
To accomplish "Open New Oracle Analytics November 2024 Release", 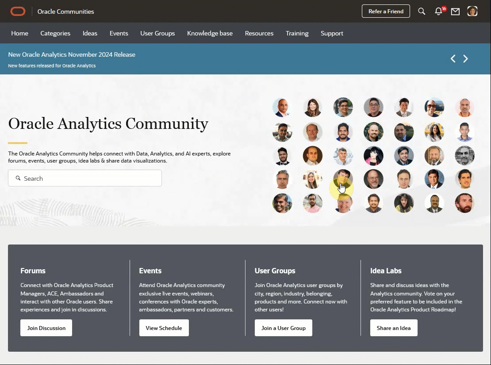I will point(72,54).
